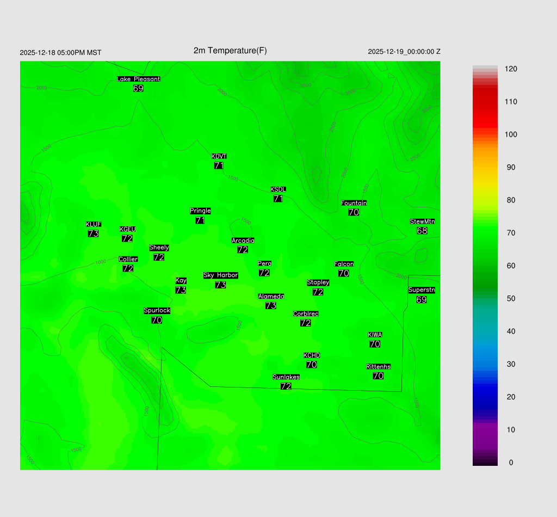Select the Superstn station label

tap(422, 290)
